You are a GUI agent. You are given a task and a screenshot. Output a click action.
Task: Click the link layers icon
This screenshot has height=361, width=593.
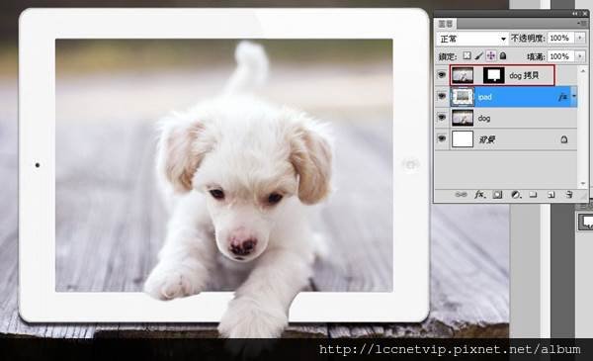[461, 195]
